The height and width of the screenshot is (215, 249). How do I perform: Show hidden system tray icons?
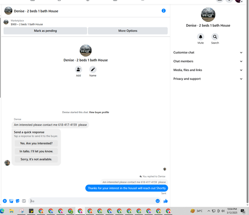[x=209, y=211]
